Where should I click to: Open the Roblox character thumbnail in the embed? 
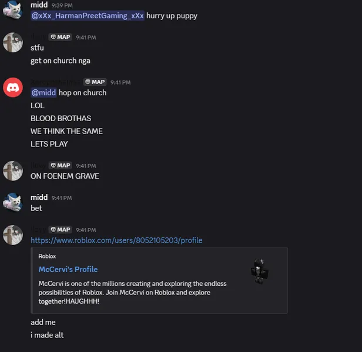point(259,271)
